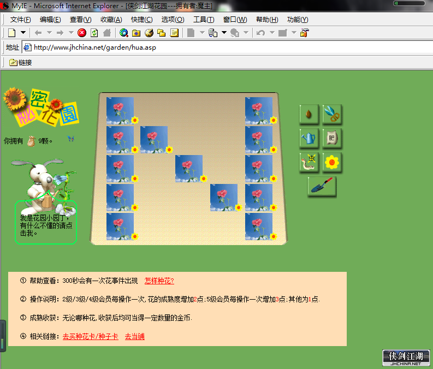Open the 链接 links folder
433x369 pixels.
pyautogui.click(x=21, y=63)
